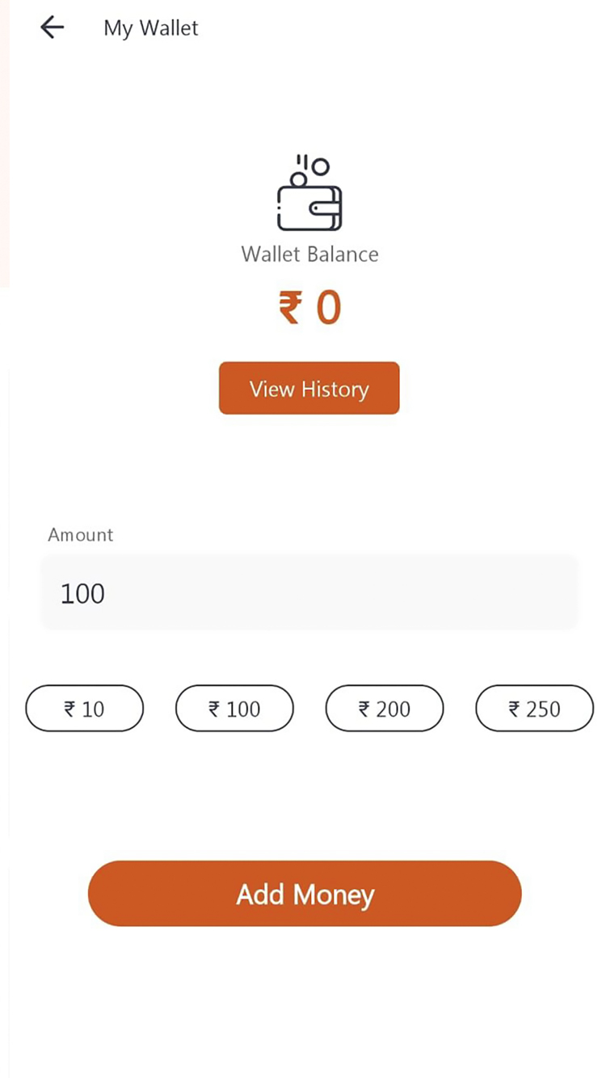The height and width of the screenshot is (1078, 606).
Task: Click the rupee symbol on the ₹ 200 chip
Action: (x=364, y=710)
